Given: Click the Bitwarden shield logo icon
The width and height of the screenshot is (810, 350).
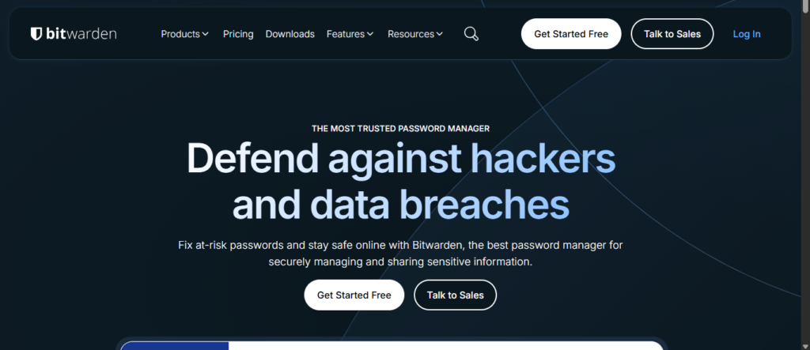Looking at the screenshot, I should (36, 34).
